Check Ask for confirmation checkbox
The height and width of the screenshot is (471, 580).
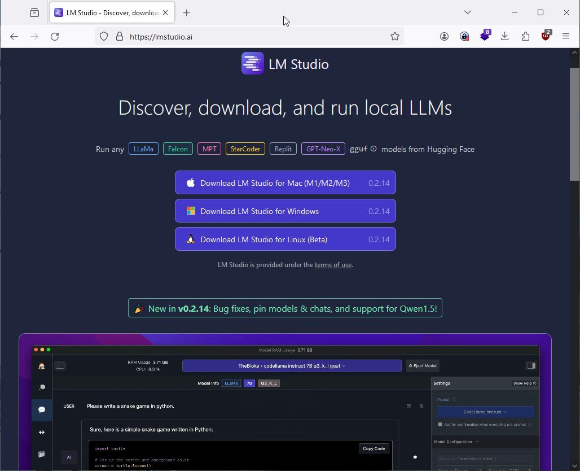pyautogui.click(x=440, y=424)
